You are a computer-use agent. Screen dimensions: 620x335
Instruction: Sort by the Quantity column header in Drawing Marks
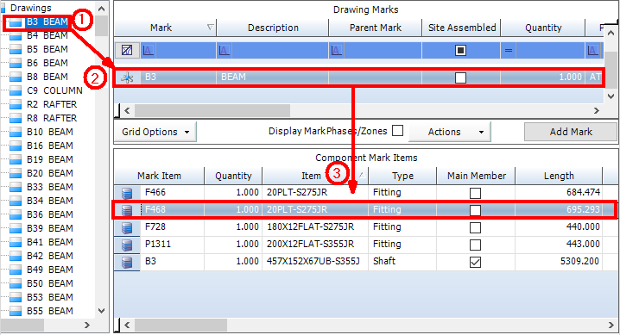(x=543, y=28)
